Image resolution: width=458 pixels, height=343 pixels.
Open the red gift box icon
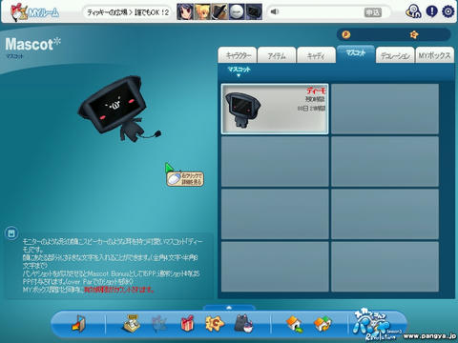point(188,323)
